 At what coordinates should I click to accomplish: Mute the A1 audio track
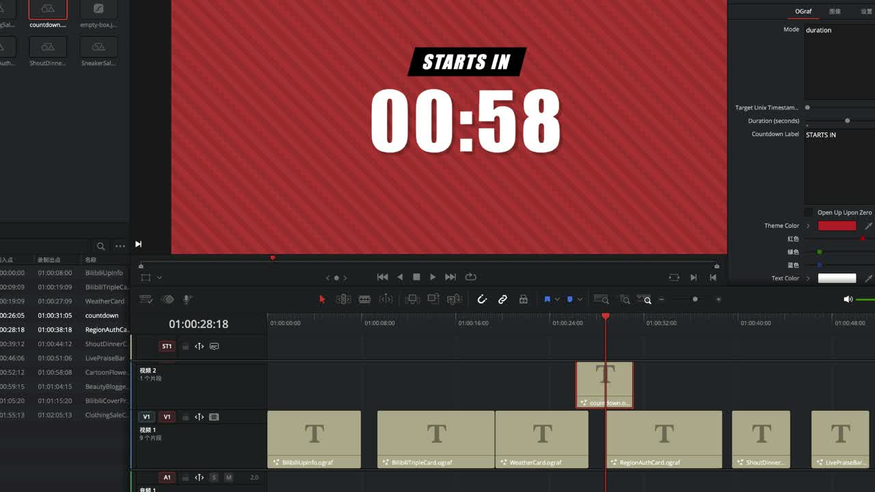(x=228, y=478)
